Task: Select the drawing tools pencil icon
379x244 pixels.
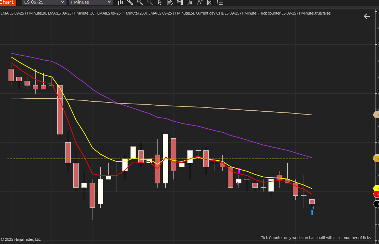Action: pos(130,2)
